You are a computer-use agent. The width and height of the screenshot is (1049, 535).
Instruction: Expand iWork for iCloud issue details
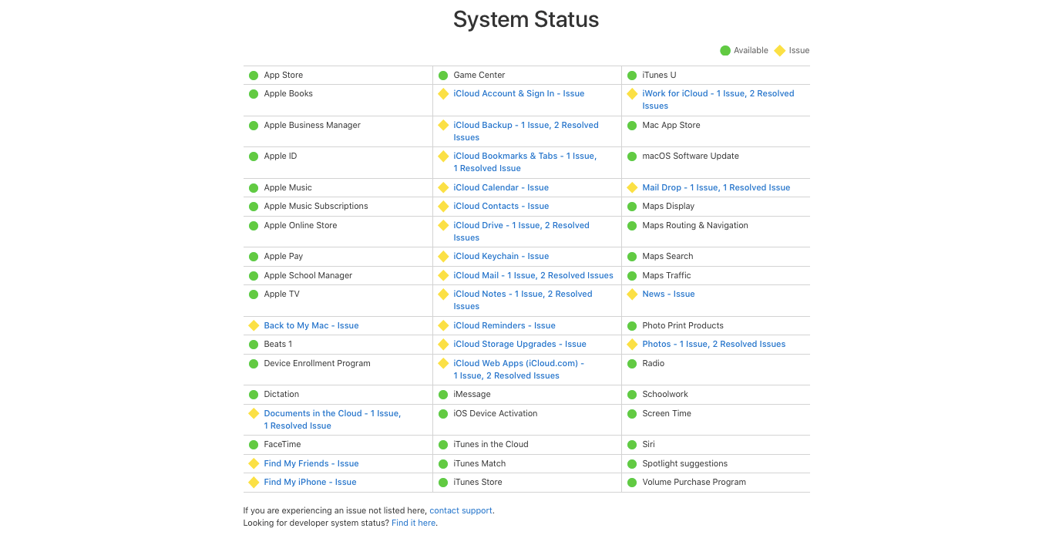click(x=718, y=99)
